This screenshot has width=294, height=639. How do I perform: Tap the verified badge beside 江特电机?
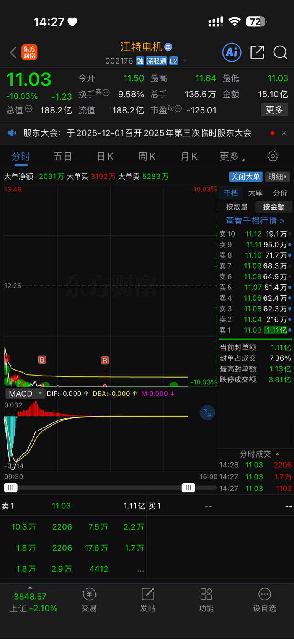click(168, 47)
